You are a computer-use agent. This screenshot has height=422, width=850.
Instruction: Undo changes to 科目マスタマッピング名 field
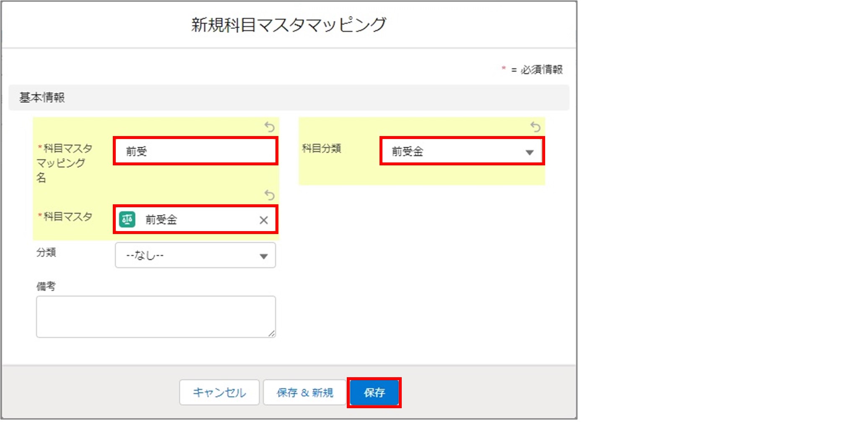(x=269, y=126)
